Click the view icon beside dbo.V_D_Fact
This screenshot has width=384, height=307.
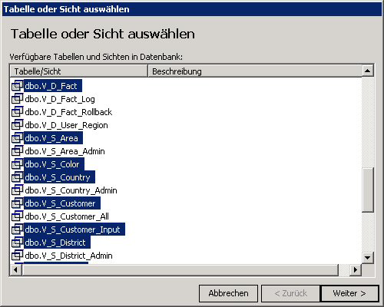point(18,86)
